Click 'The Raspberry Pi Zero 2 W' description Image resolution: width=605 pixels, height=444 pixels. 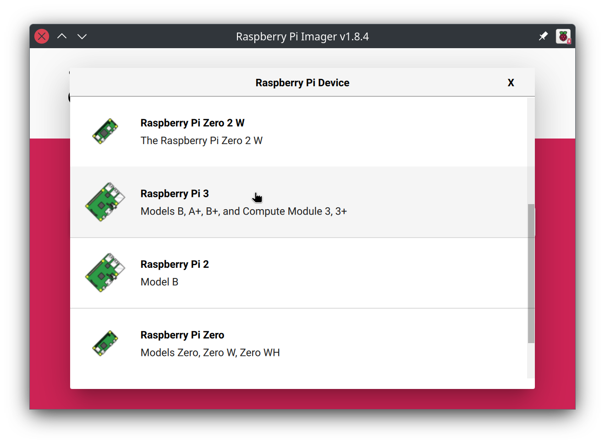tap(202, 141)
